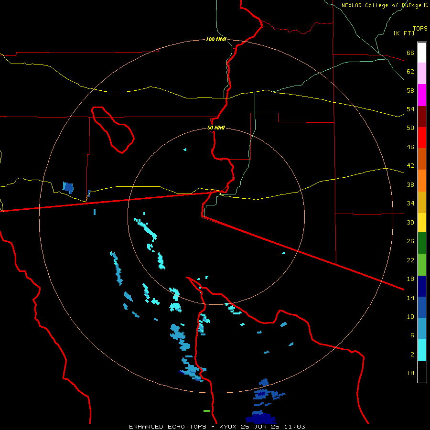The width and height of the screenshot is (430, 430).
Task: Choose the bright red legend swatch
Action: tap(422, 138)
